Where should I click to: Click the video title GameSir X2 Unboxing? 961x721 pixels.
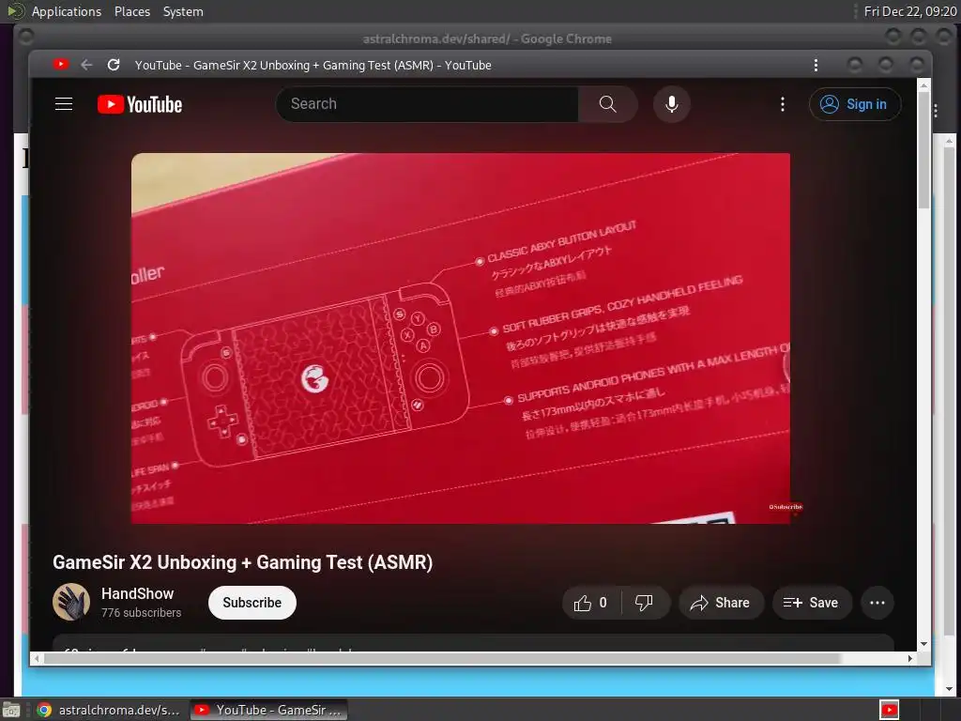[243, 562]
